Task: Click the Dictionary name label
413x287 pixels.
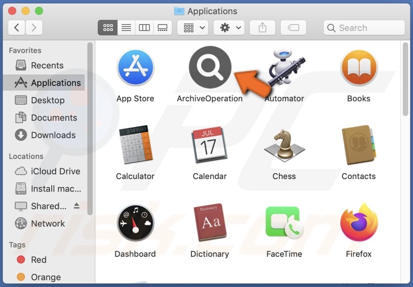Action: pos(210,254)
